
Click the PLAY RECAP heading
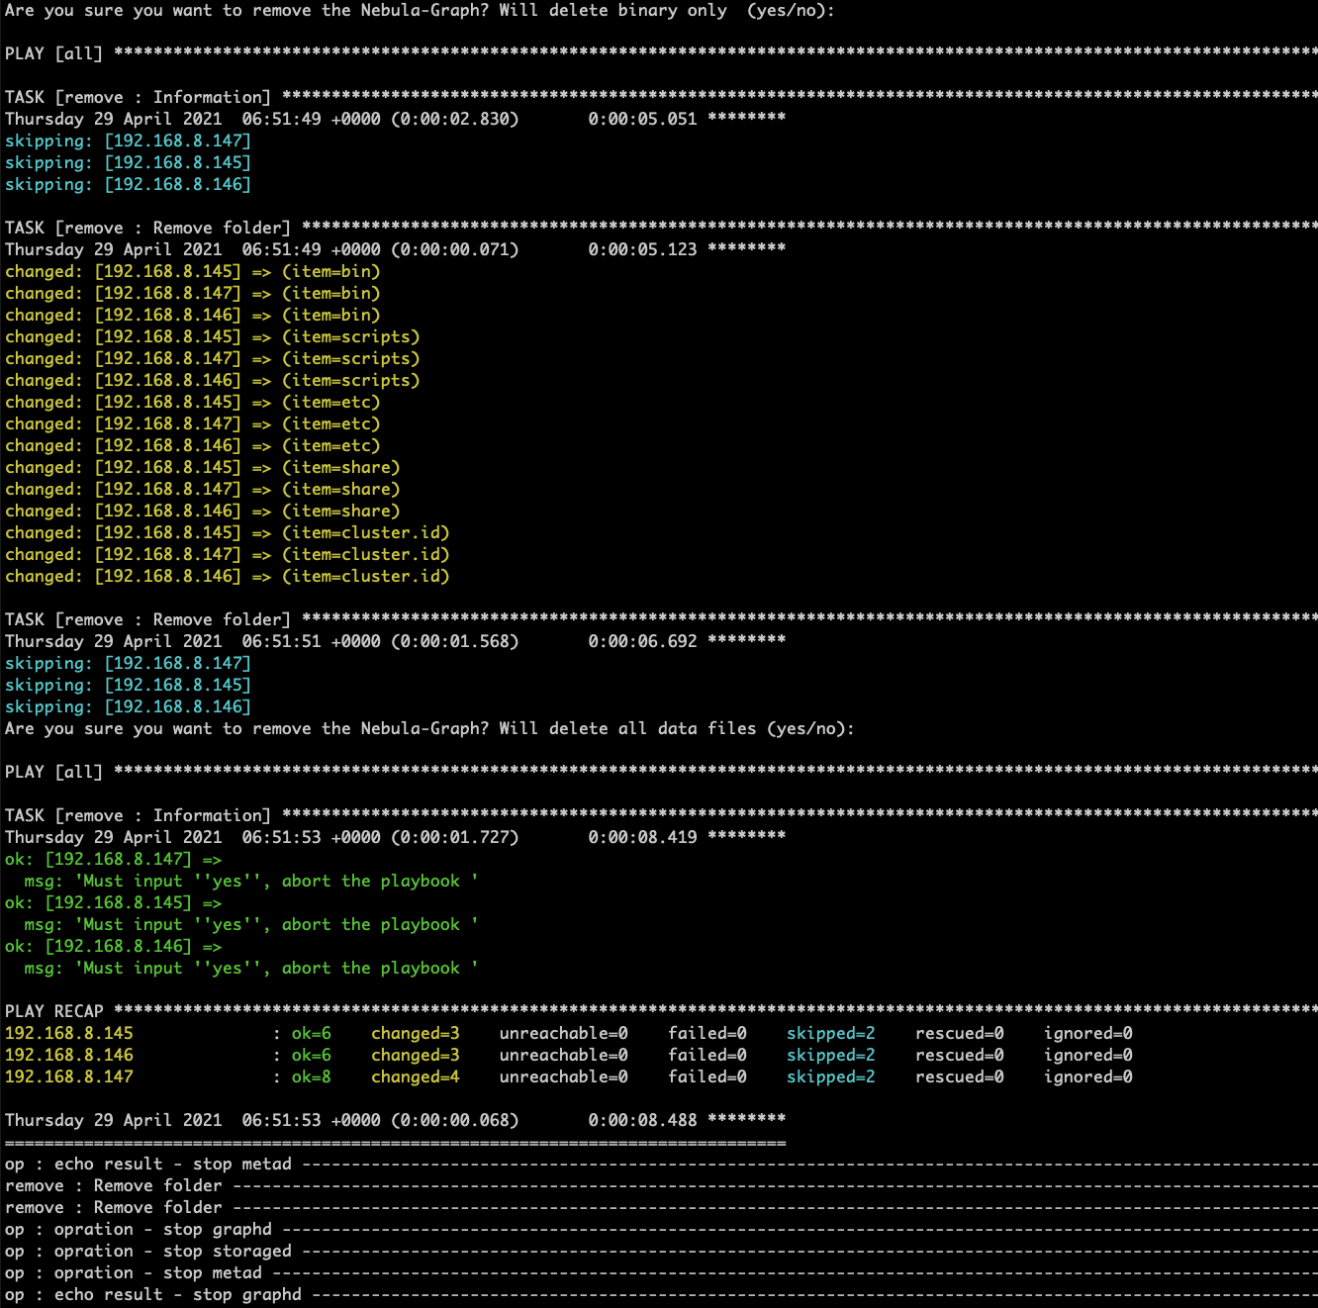(54, 1011)
